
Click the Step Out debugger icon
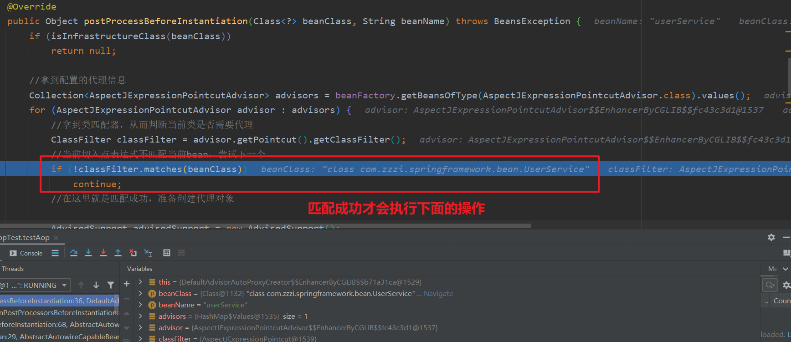point(118,253)
